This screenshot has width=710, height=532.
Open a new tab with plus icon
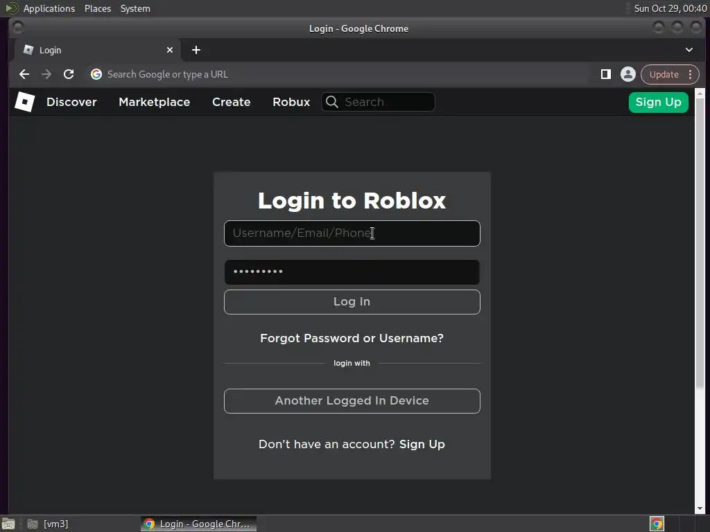tap(196, 50)
